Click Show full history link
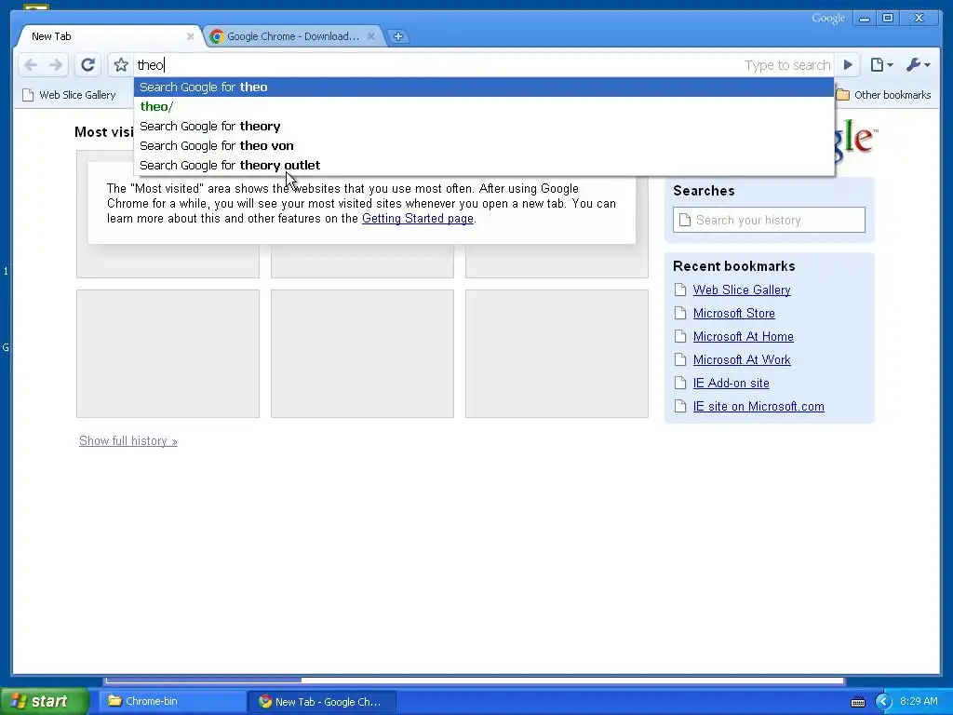This screenshot has height=715, width=953. tap(128, 440)
